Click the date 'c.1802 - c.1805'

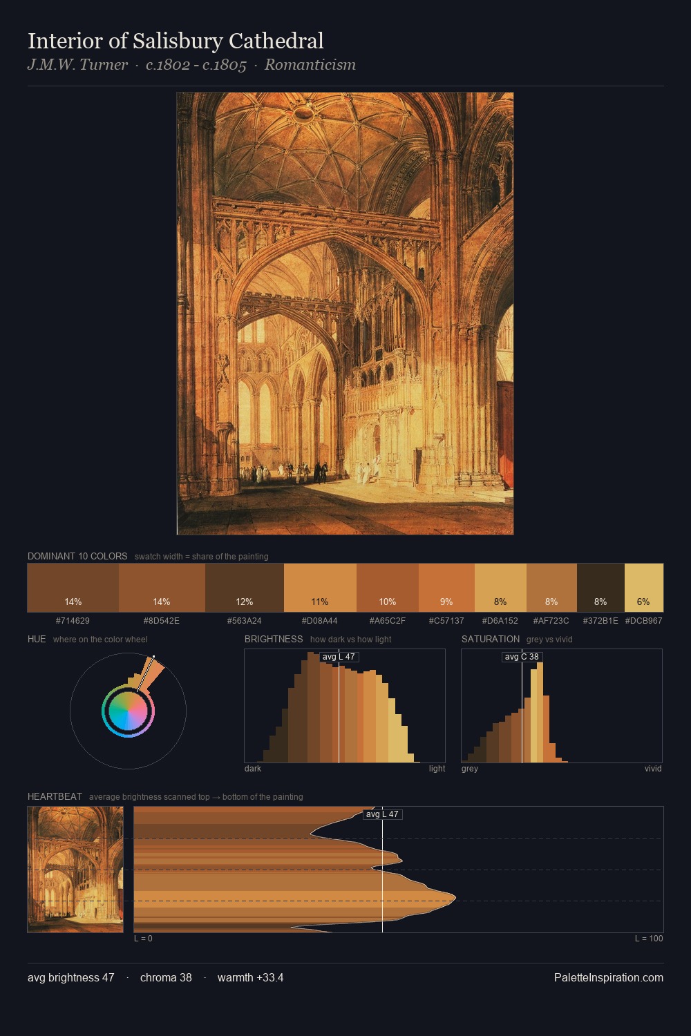click(x=196, y=65)
